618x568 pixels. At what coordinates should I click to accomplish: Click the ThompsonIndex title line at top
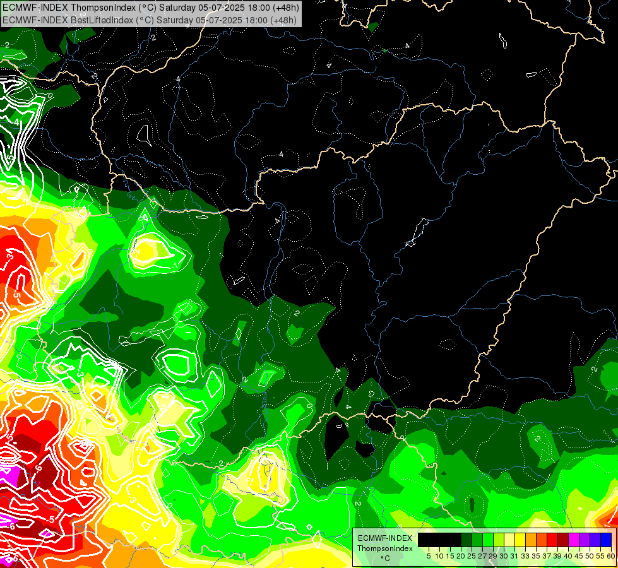151,8
